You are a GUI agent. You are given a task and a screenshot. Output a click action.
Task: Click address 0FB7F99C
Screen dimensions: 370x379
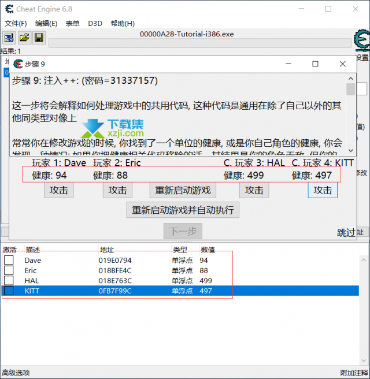coord(115,291)
